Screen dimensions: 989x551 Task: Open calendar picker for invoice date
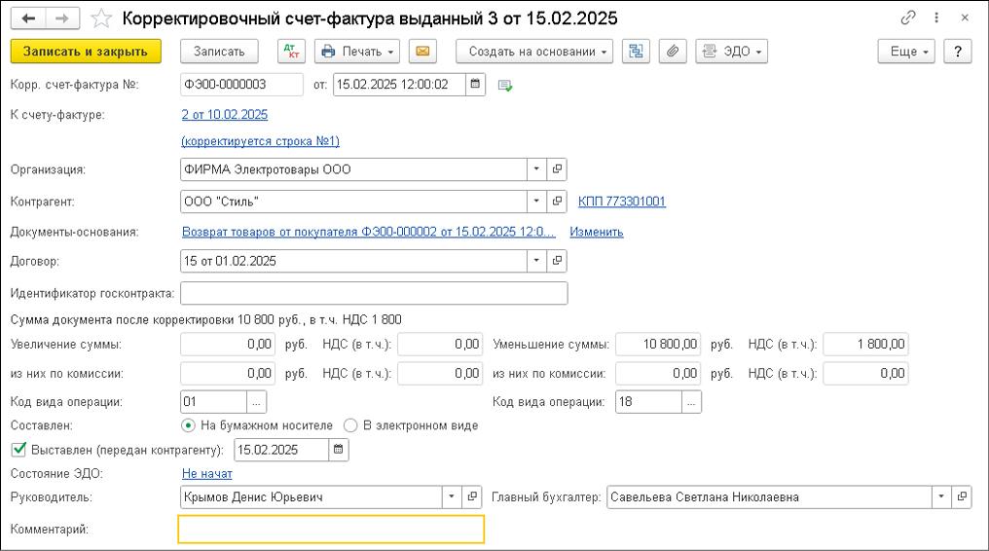pos(475,85)
